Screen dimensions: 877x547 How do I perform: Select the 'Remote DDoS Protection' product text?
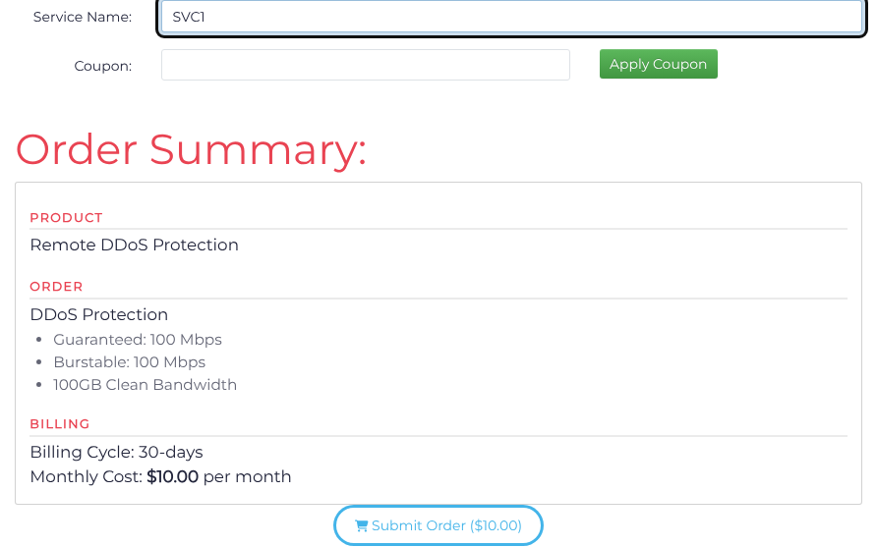click(x=135, y=245)
